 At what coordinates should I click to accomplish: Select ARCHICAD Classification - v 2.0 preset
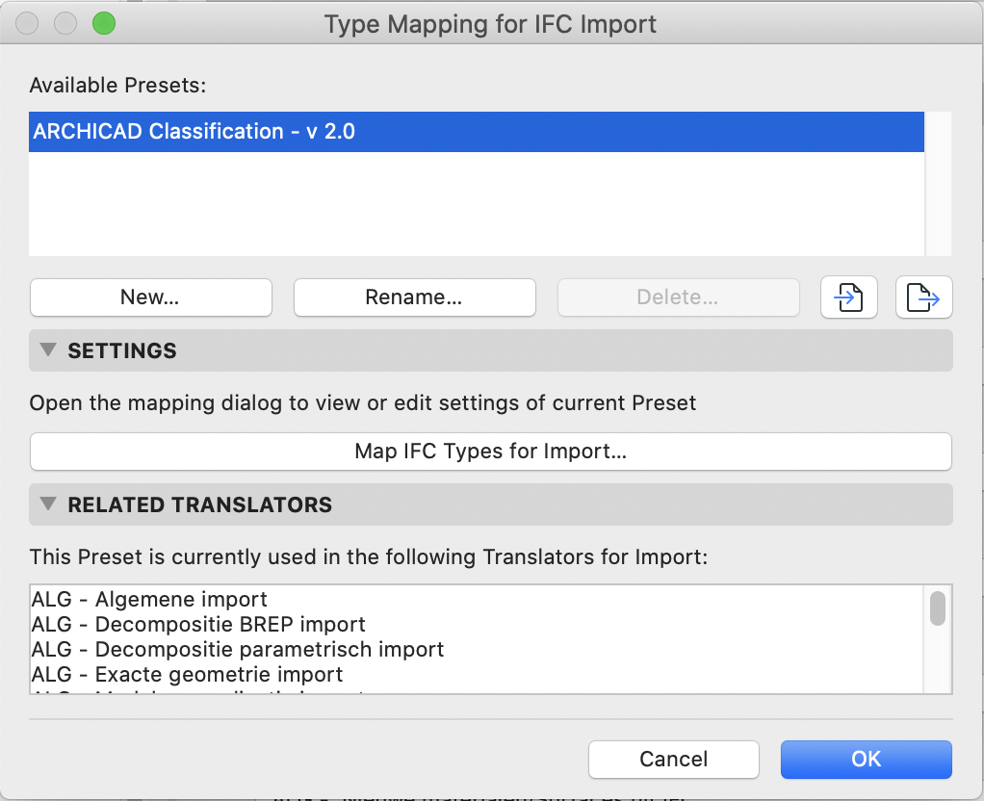click(477, 132)
